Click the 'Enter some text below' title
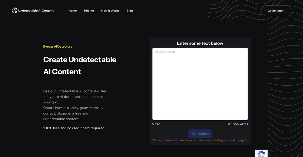 pyautogui.click(x=200, y=43)
